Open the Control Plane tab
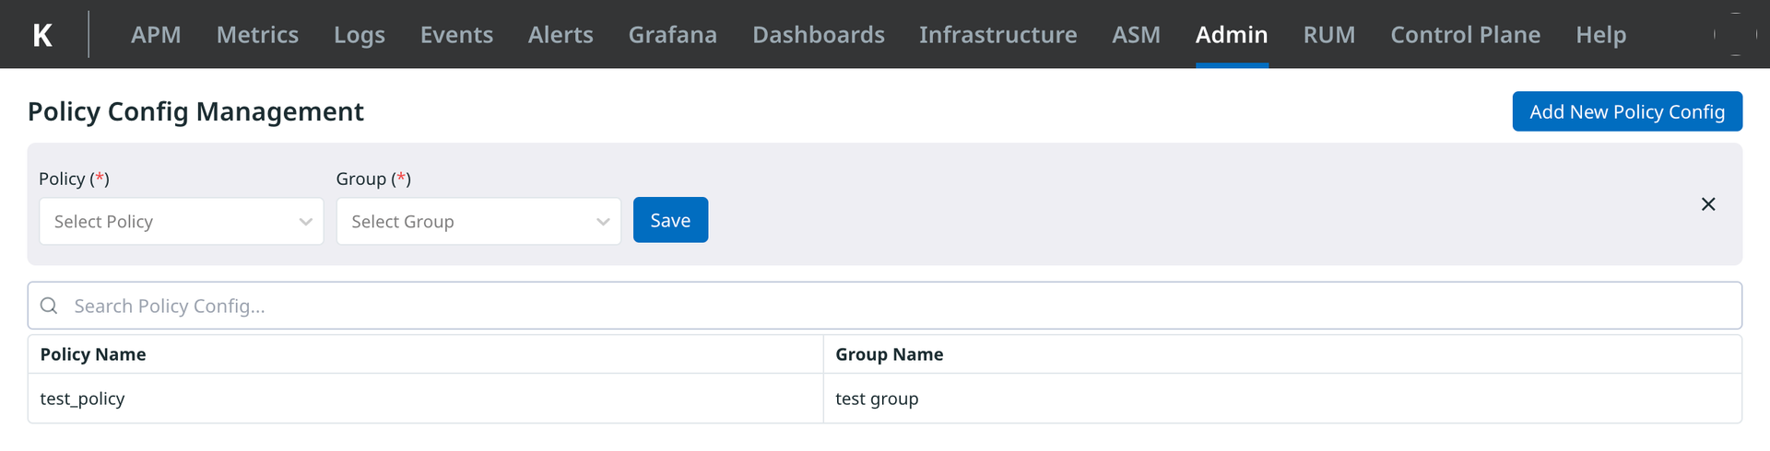Image resolution: width=1770 pixels, height=451 pixels. click(1465, 35)
